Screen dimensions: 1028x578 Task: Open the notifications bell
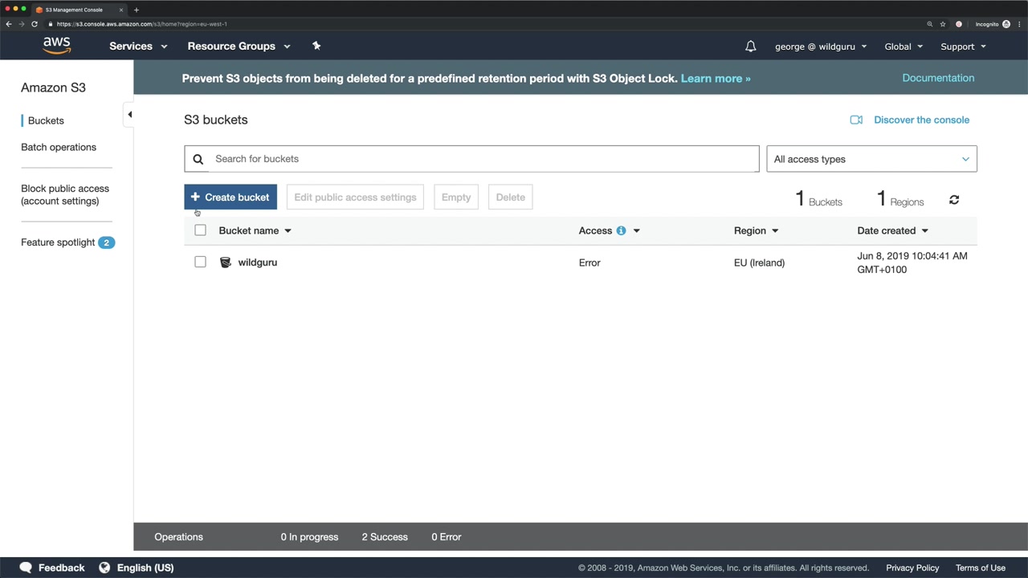click(x=750, y=47)
